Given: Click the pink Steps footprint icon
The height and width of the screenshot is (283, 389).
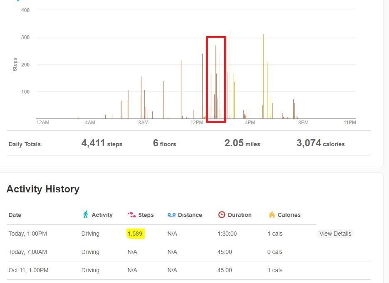Looking at the screenshot, I should point(131,215).
